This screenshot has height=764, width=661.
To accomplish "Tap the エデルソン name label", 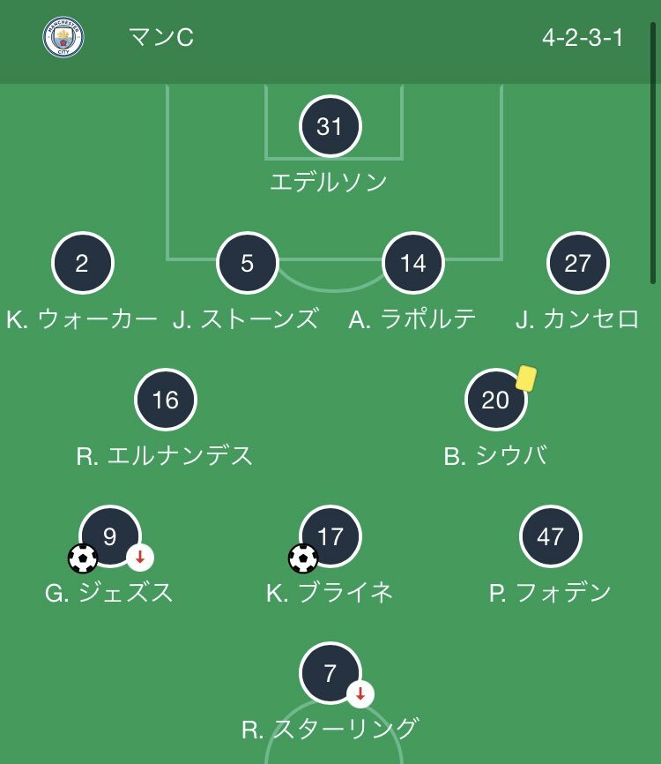I will click(329, 183).
